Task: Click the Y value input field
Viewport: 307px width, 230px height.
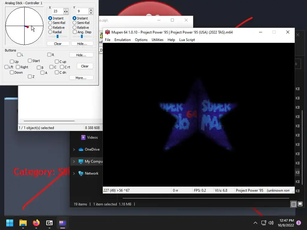Action: (82, 11)
